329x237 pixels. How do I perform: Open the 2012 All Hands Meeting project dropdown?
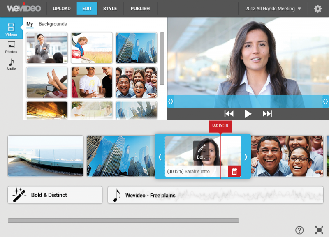click(272, 8)
